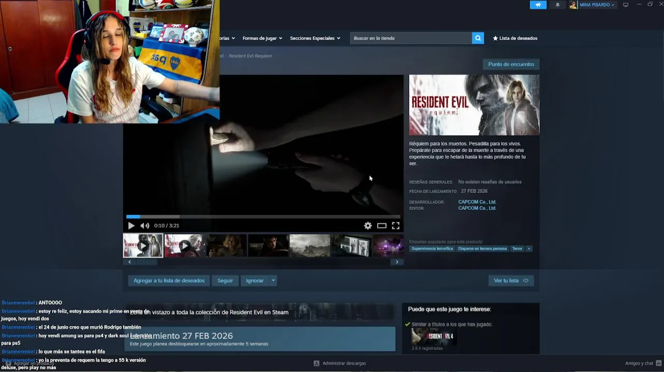This screenshot has height=372, width=664.
Task: Toggle theater mode rectangle icon
Action: pyautogui.click(x=382, y=226)
